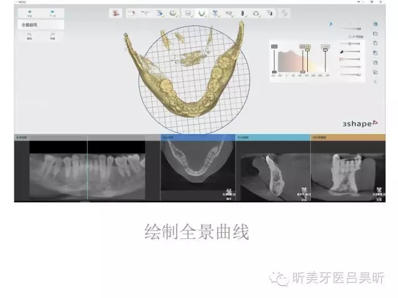Click the magnifier icon in right sidebar
398x298 pixels.
click(375, 81)
